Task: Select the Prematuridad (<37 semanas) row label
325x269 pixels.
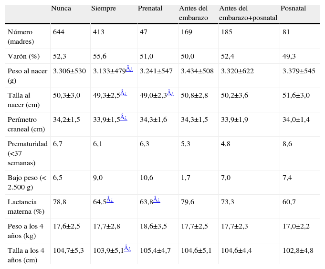Action: tap(27, 153)
